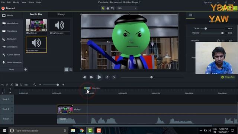This screenshot has width=238, height=134.
Task: Open the Share menu
Action: click(x=31, y=2)
